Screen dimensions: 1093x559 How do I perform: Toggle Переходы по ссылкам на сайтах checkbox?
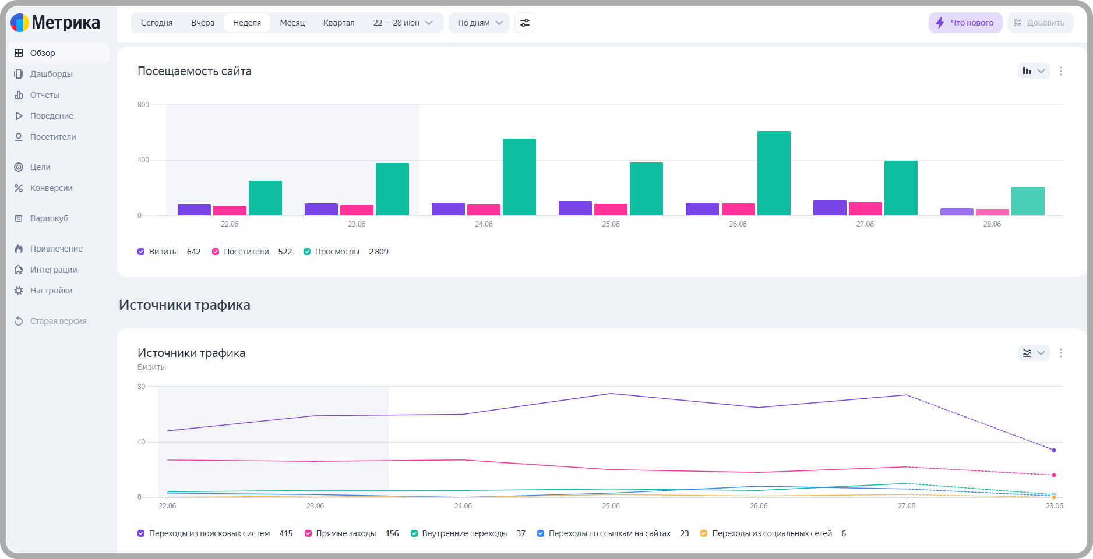[x=541, y=533]
